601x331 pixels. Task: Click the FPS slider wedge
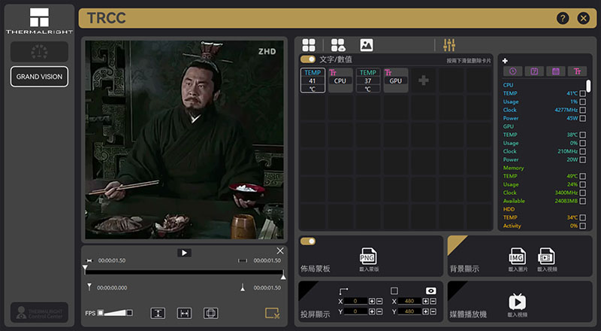pos(115,313)
